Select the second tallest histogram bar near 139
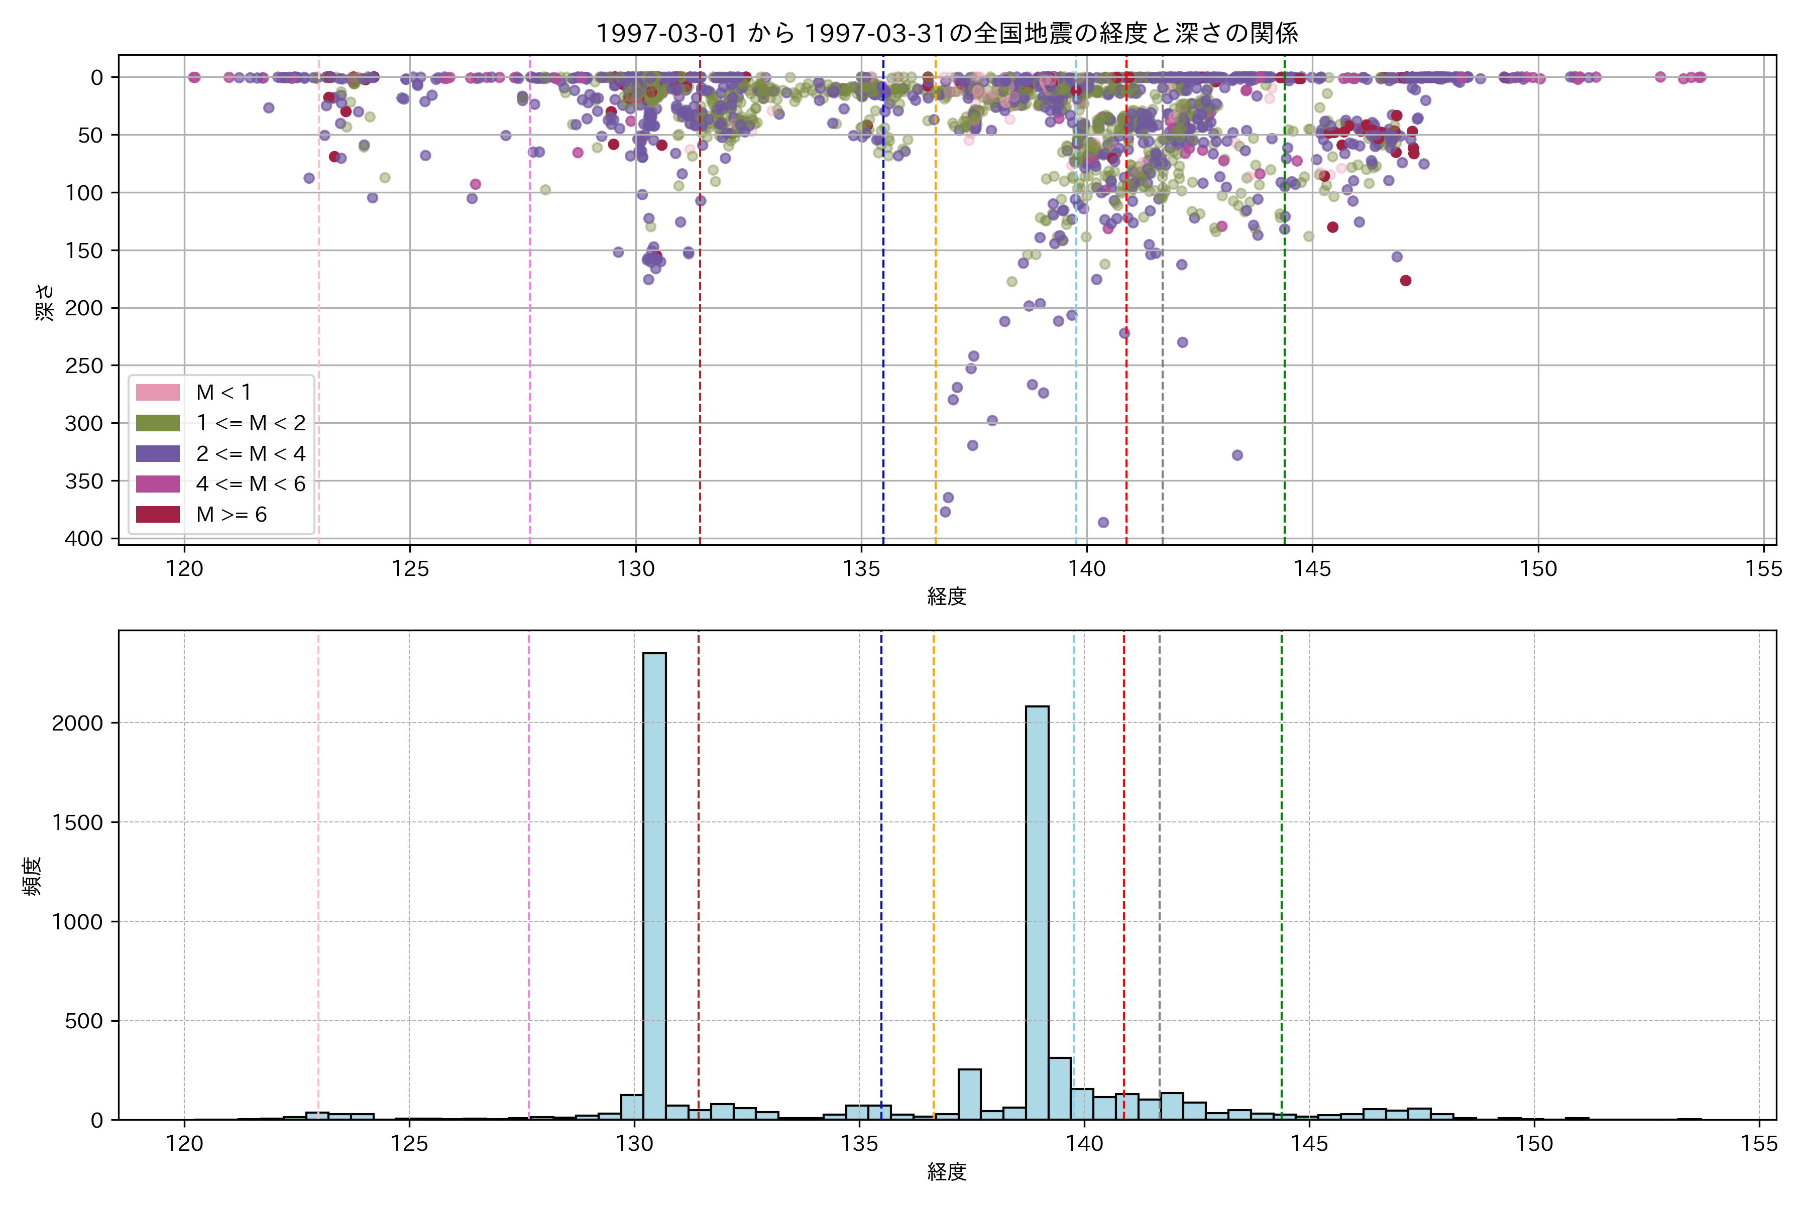The height and width of the screenshot is (1205, 1808). pyautogui.click(x=1037, y=914)
